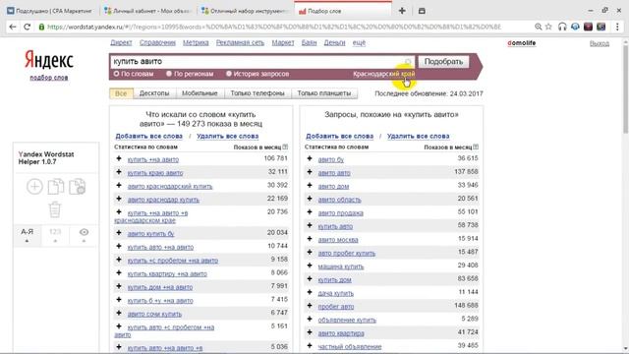
Task: Bookmark star icon in address bar
Action: coord(548,27)
